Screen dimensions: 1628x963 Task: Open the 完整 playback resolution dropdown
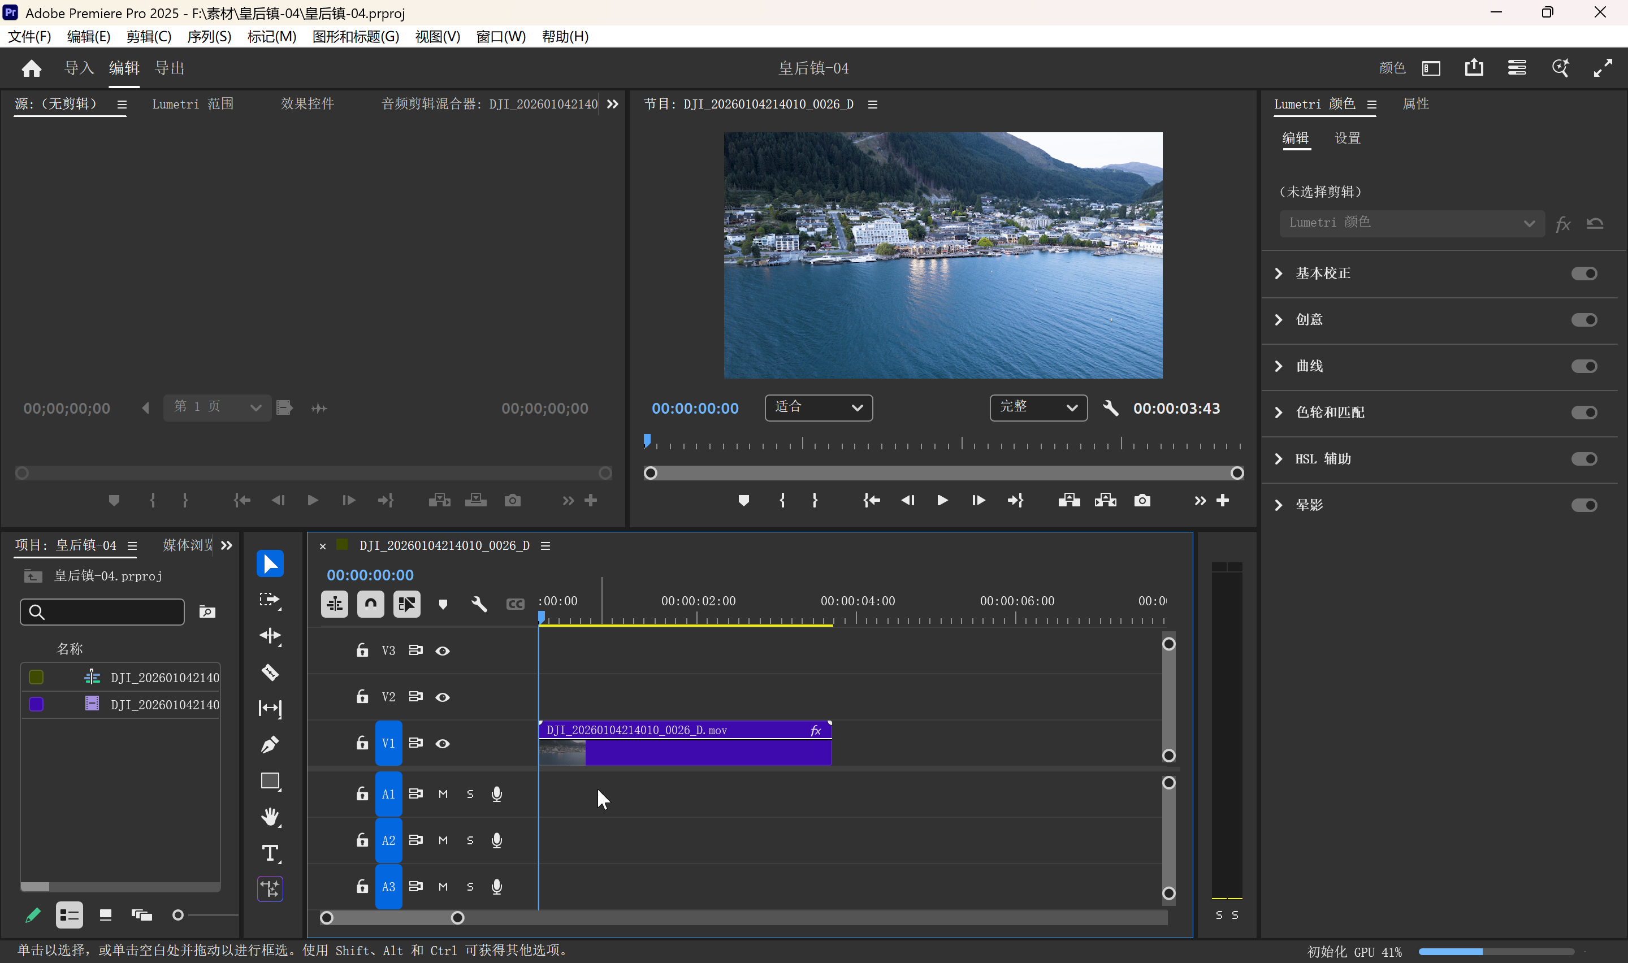click(1038, 408)
